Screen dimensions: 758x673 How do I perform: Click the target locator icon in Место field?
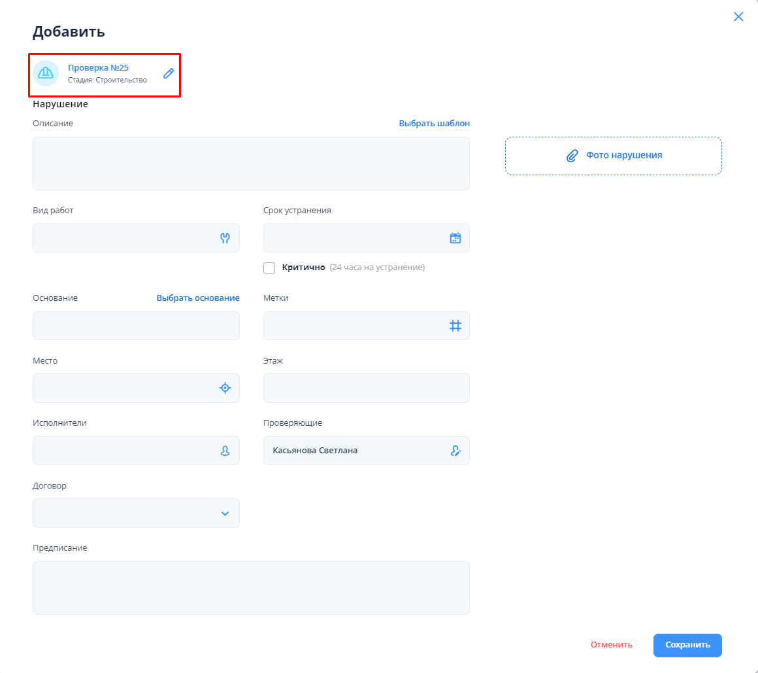[x=225, y=388]
